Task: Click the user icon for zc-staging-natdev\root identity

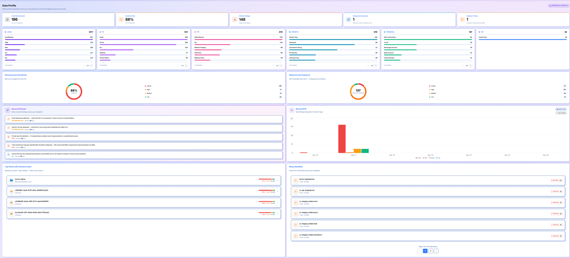Action: click(x=296, y=203)
